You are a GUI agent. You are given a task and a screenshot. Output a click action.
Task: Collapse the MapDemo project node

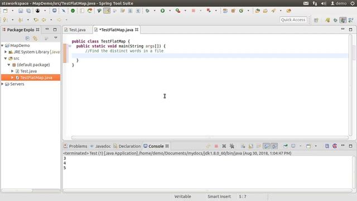(x=2, y=46)
